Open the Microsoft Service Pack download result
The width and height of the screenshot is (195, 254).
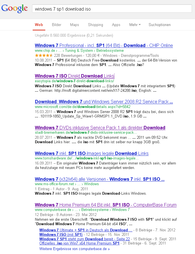point(104,102)
